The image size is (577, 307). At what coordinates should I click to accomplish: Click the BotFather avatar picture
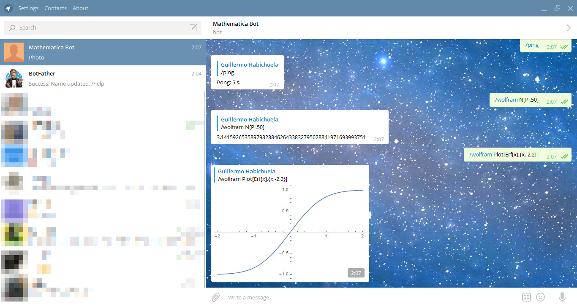point(14,78)
